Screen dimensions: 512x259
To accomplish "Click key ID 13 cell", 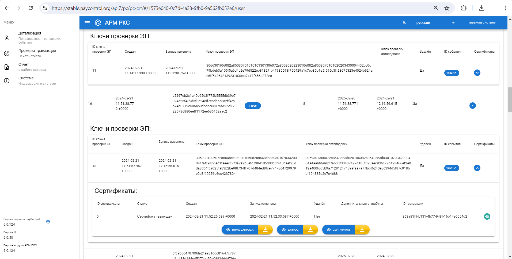I will point(94,166).
